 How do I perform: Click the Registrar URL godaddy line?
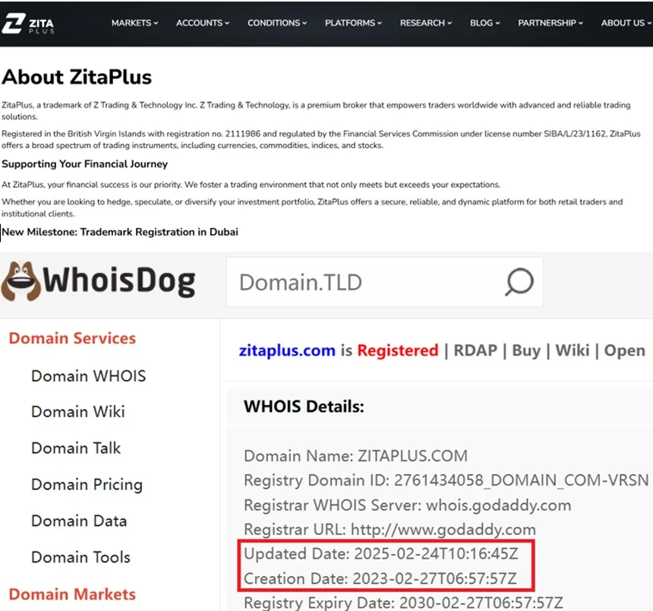tap(390, 530)
